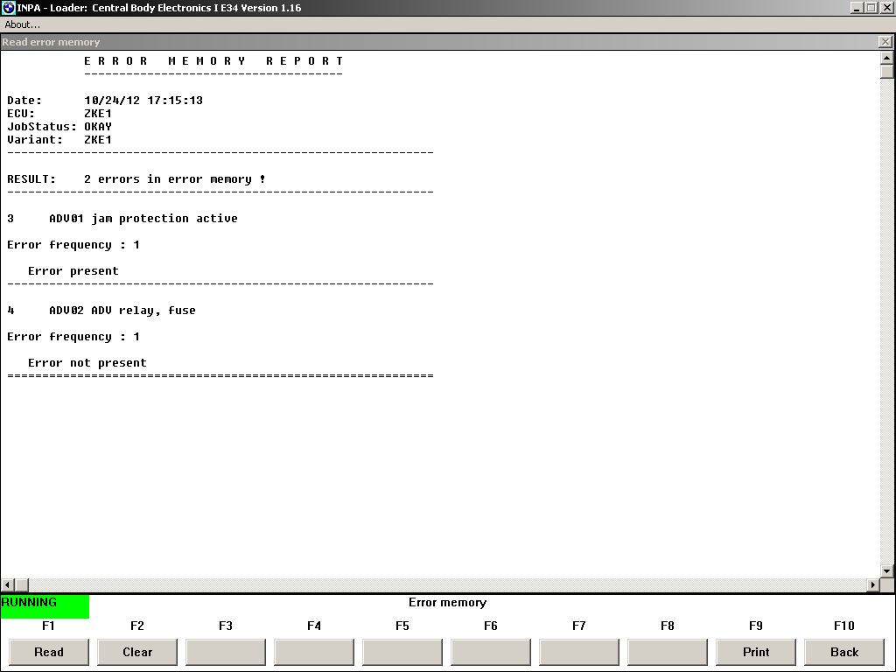Image resolution: width=896 pixels, height=672 pixels.
Task: Click the blank button under F5
Action: point(402,652)
